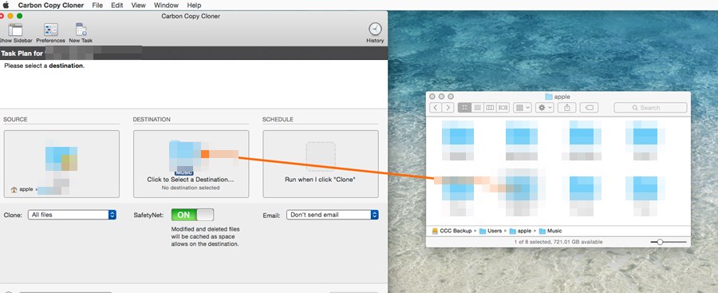Toggle the SafetyNet ON switch

pyautogui.click(x=192, y=215)
